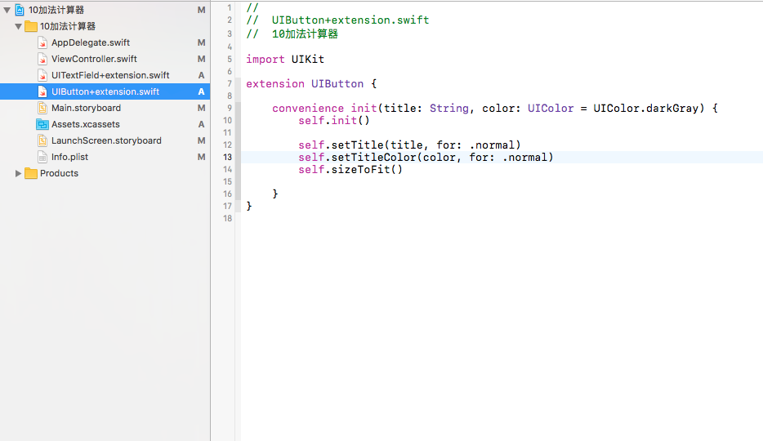Click line number 13 in the gutter
Screen dimensions: 763x441
(x=227, y=157)
